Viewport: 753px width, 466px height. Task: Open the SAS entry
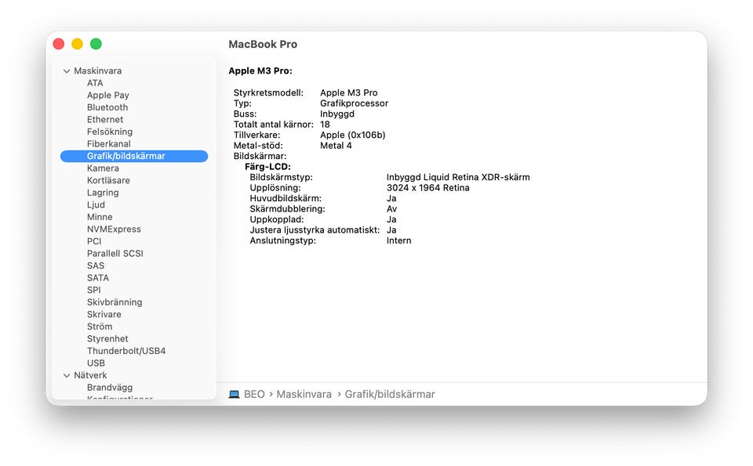95,266
